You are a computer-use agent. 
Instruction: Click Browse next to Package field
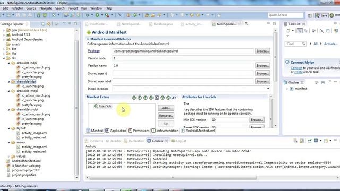[262, 51]
